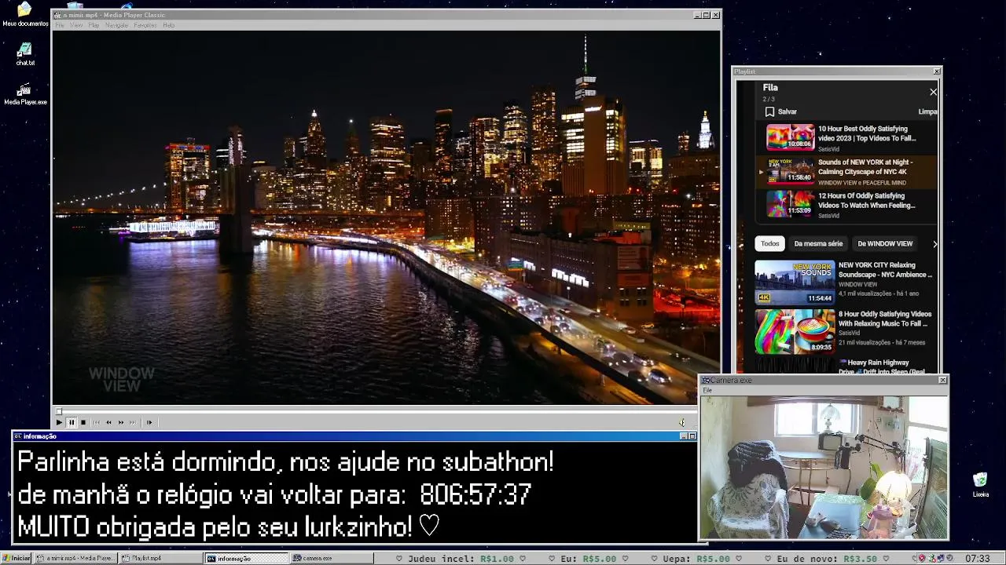
Task: Click the Stop button in Media Player Classic
Action: pos(83,422)
